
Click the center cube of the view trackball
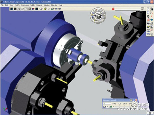coord(98,15)
